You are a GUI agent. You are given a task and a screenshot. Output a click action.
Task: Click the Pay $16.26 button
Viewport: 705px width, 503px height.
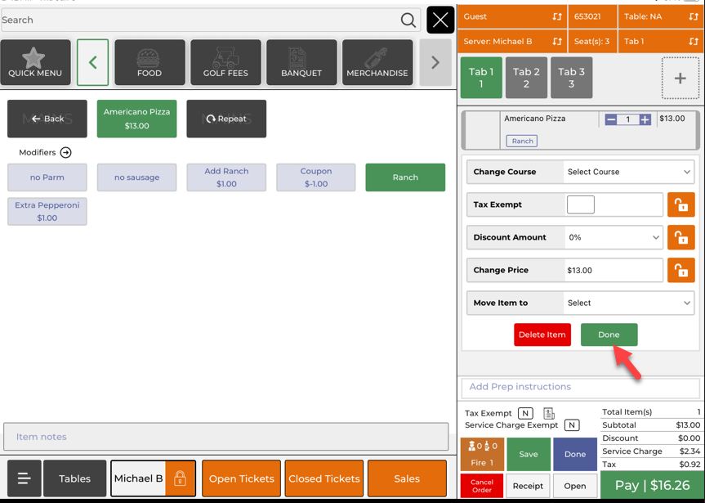652,485
